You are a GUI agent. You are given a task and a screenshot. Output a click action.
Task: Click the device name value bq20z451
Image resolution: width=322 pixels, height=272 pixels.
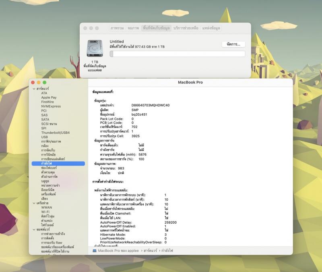(x=139, y=114)
